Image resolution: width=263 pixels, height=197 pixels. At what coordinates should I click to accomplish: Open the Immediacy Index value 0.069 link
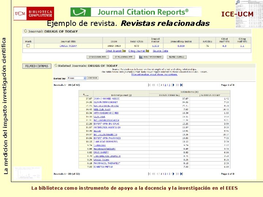click(x=181, y=46)
